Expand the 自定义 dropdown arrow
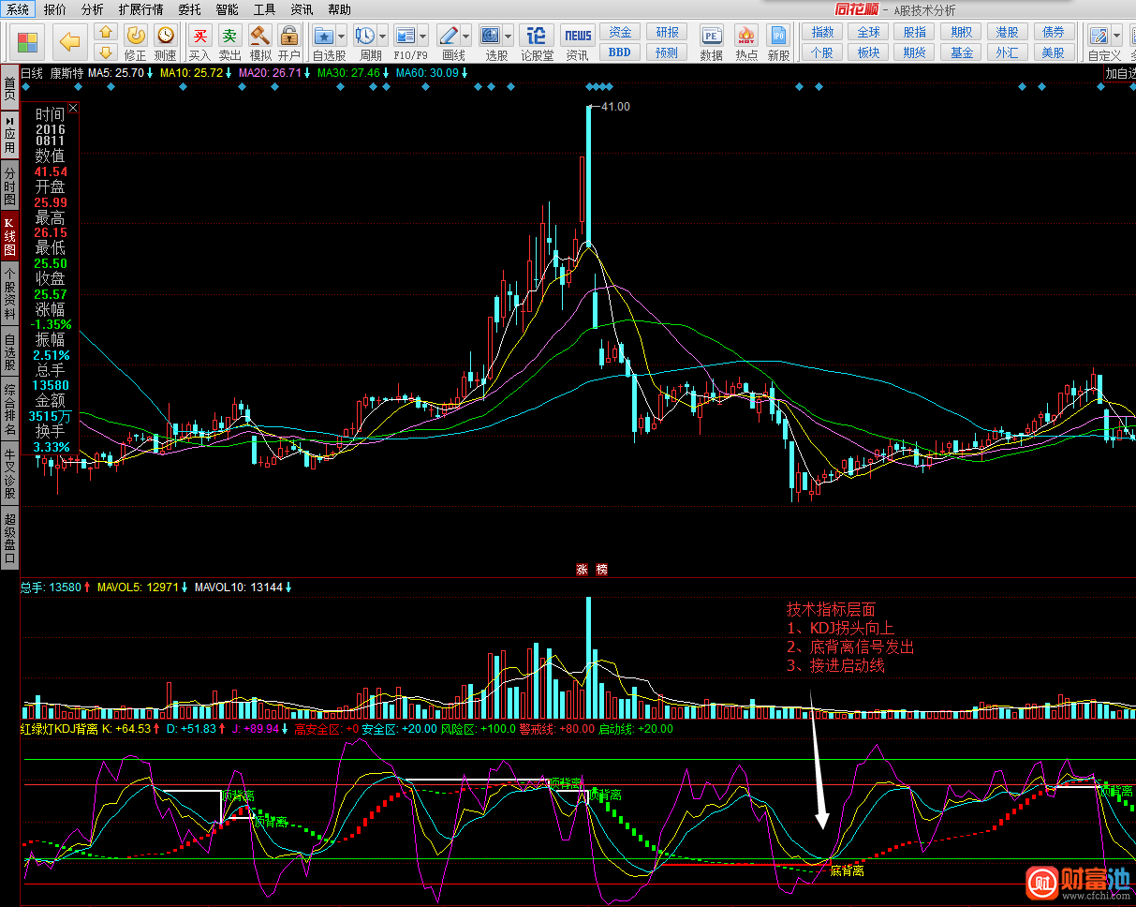This screenshot has width=1136, height=907. point(1116,37)
